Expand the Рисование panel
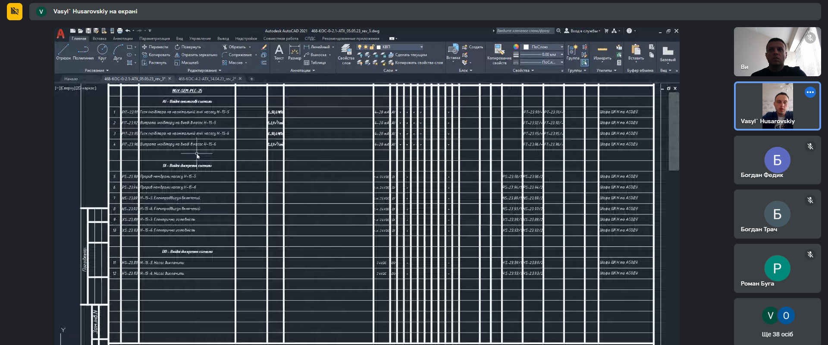Image resolution: width=828 pixels, height=345 pixels. coord(97,71)
